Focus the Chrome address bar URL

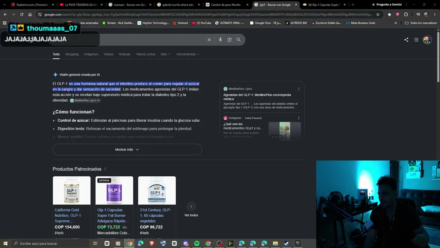208,14
